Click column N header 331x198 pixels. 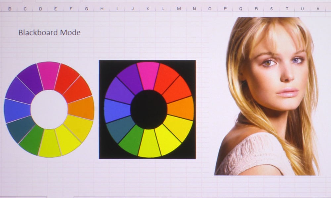(x=194, y=9)
